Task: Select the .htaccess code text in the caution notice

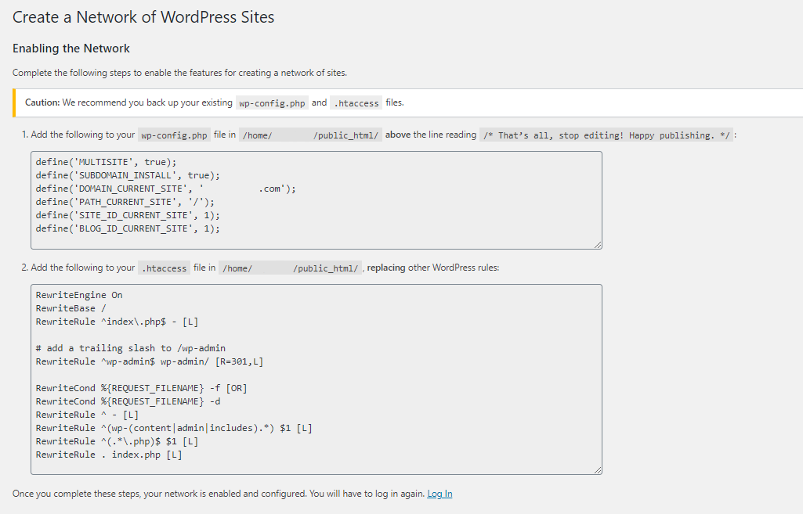Action: 356,102
